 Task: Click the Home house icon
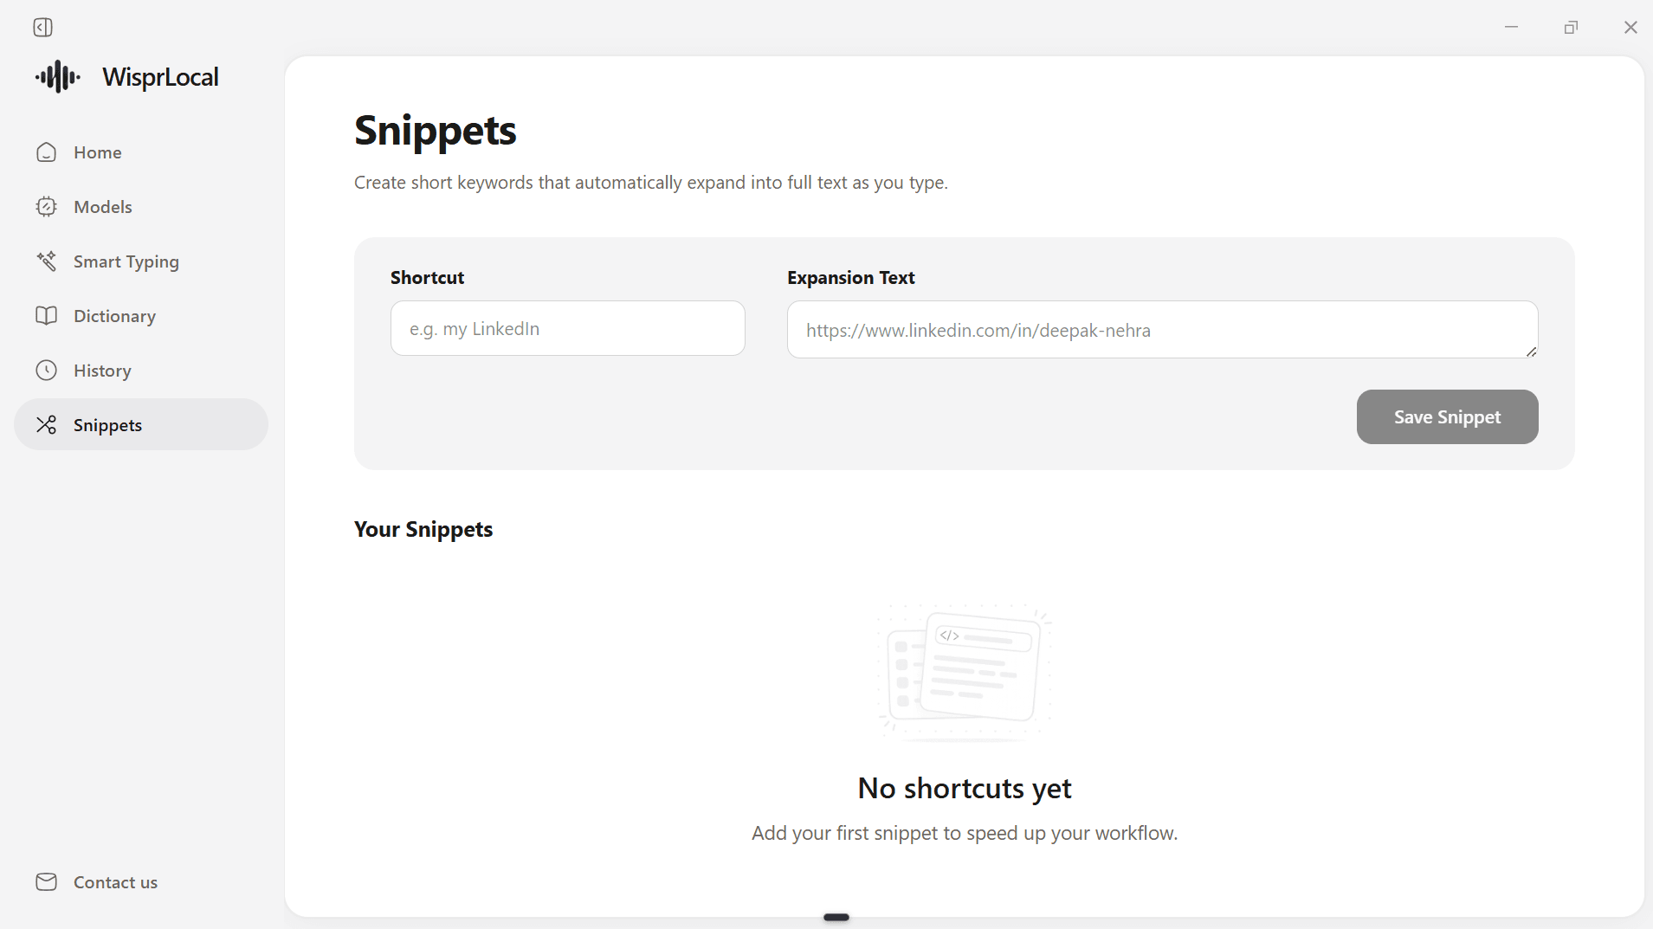click(47, 152)
